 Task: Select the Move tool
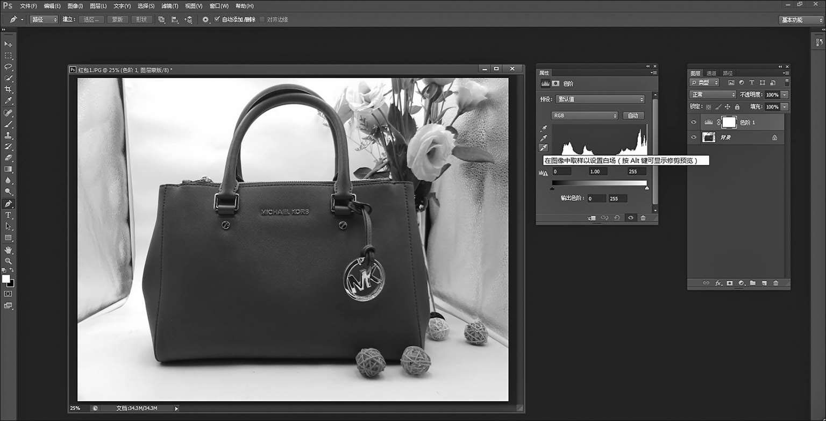pos(8,44)
